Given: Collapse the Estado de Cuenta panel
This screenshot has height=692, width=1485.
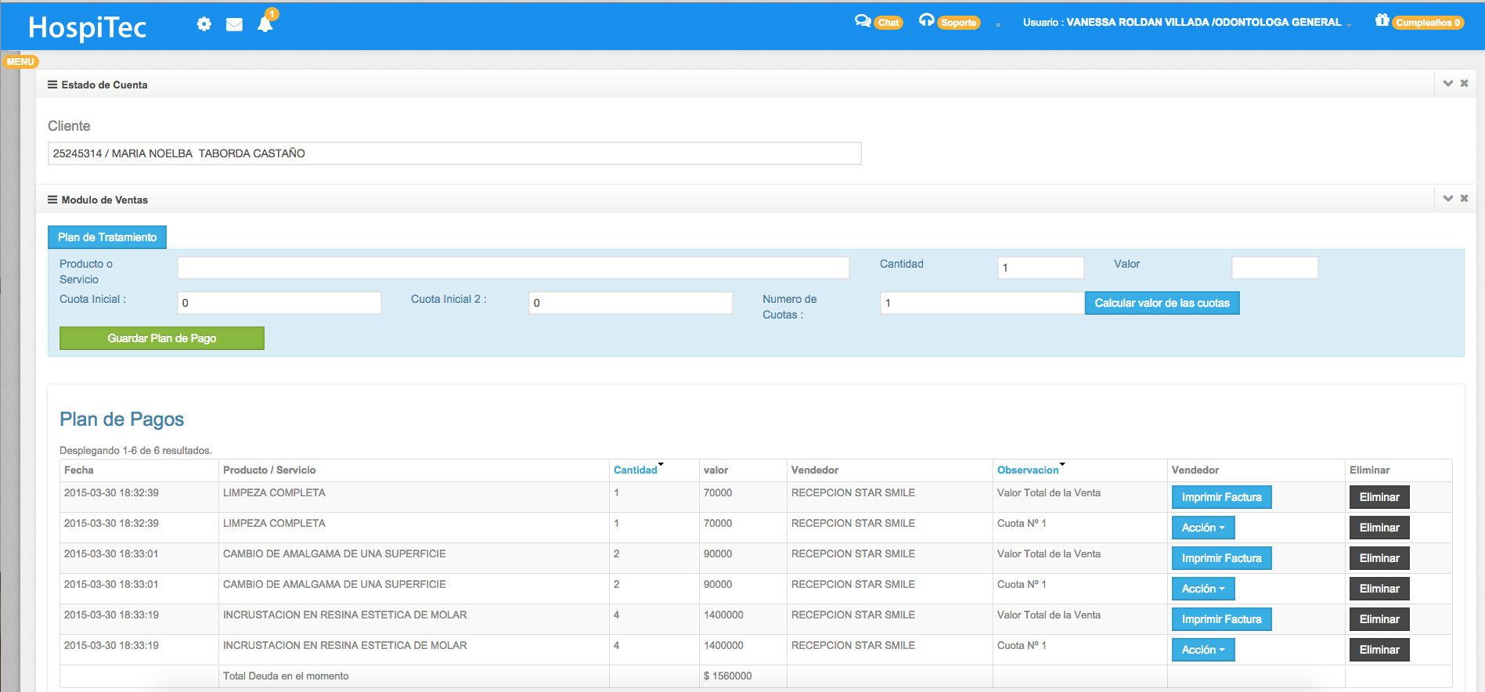Looking at the screenshot, I should point(1448,84).
